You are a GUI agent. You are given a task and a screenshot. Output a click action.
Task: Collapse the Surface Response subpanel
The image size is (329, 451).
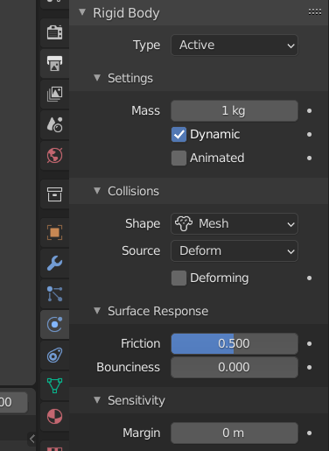coord(97,311)
